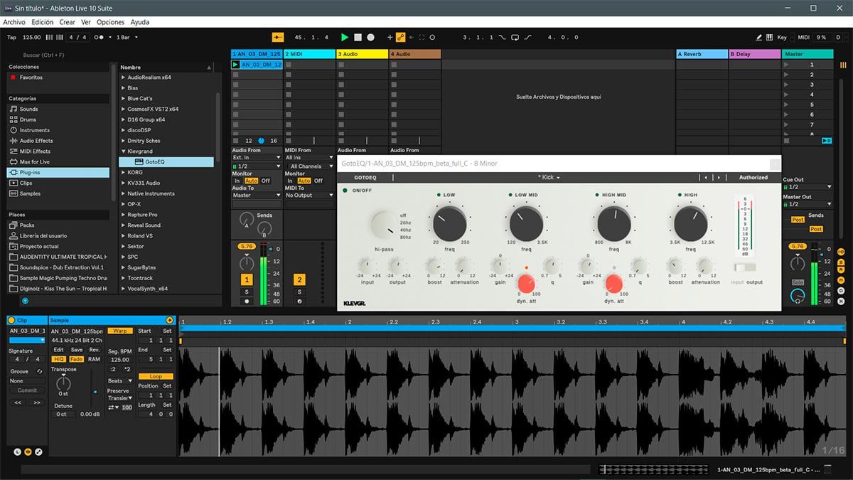Viewport: 853px width, 480px height.
Task: Open the Crear menu
Action: click(67, 22)
